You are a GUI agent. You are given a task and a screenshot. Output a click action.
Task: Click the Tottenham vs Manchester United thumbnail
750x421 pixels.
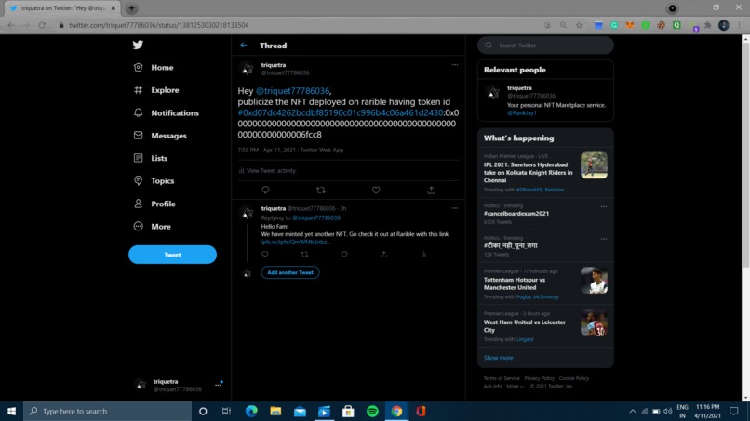594,280
